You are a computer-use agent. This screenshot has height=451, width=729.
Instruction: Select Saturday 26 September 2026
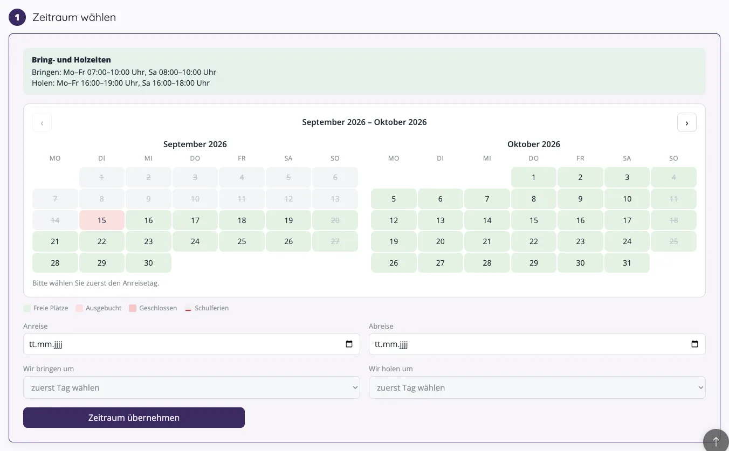coord(288,241)
